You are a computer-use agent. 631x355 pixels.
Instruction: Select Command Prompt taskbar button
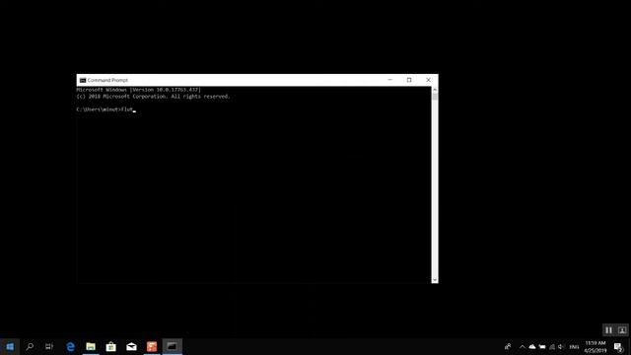[173, 346]
